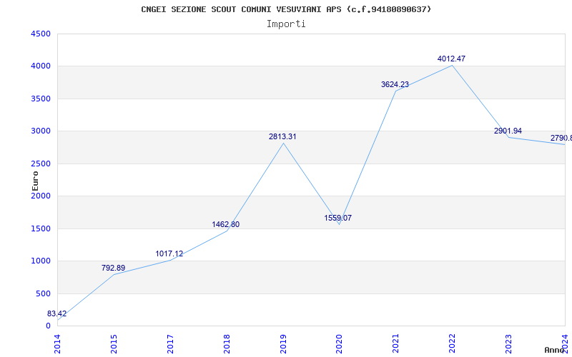Click the 2024 x-axis year tick

[565, 343]
